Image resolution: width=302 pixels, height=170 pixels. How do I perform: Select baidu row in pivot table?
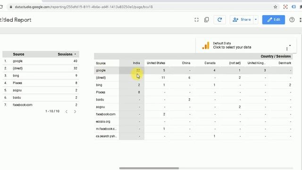click(x=193, y=100)
